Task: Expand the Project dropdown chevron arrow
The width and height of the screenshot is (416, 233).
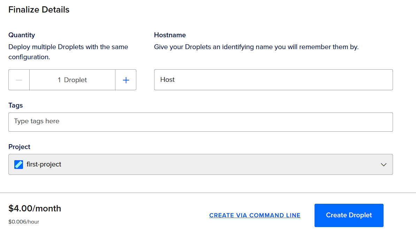Action: click(x=384, y=164)
